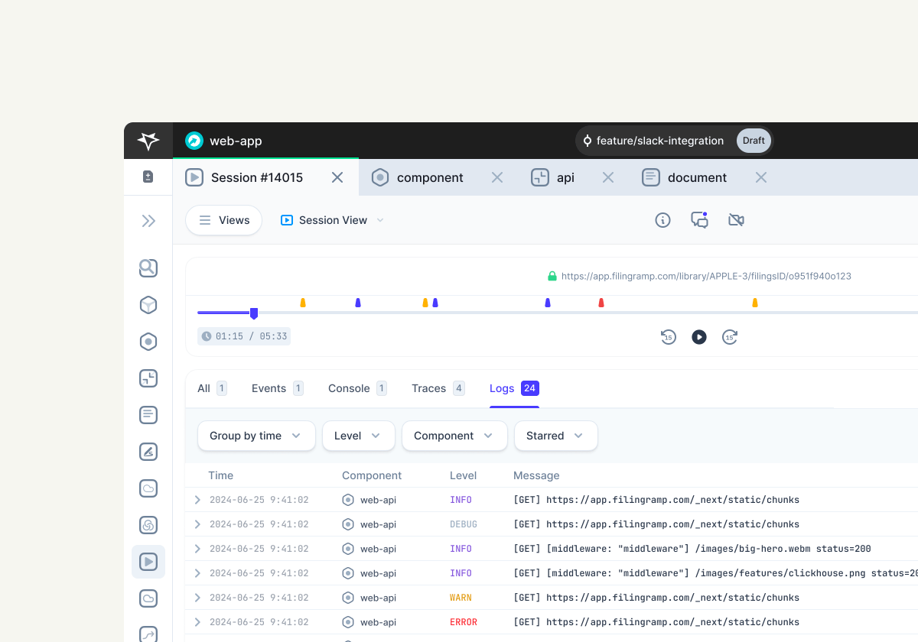918x642 pixels.
Task: Select the Logs tab
Action: coord(514,388)
